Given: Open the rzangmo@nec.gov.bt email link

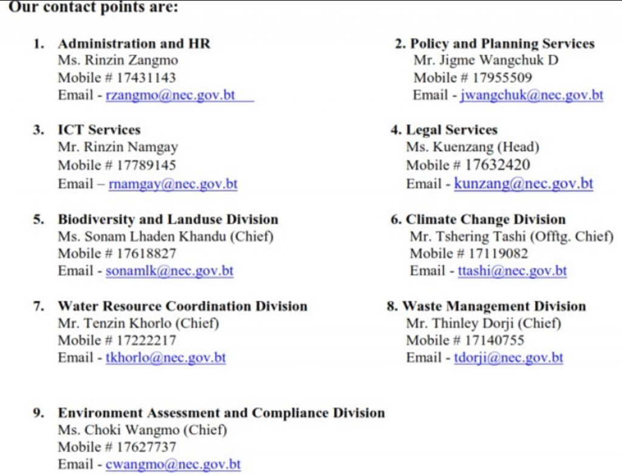Looking at the screenshot, I should (171, 95).
